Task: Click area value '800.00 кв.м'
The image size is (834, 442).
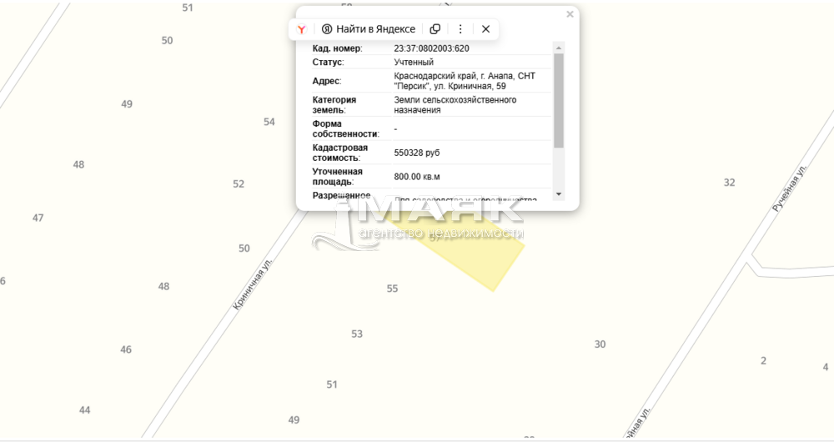Action: point(416,177)
